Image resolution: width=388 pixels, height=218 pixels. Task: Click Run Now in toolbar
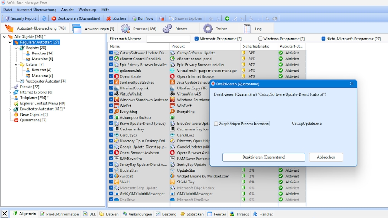point(143,18)
